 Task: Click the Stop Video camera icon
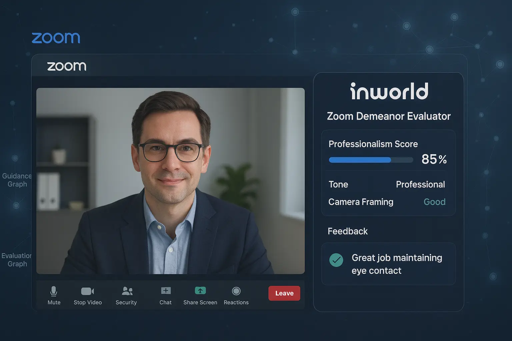(87, 291)
